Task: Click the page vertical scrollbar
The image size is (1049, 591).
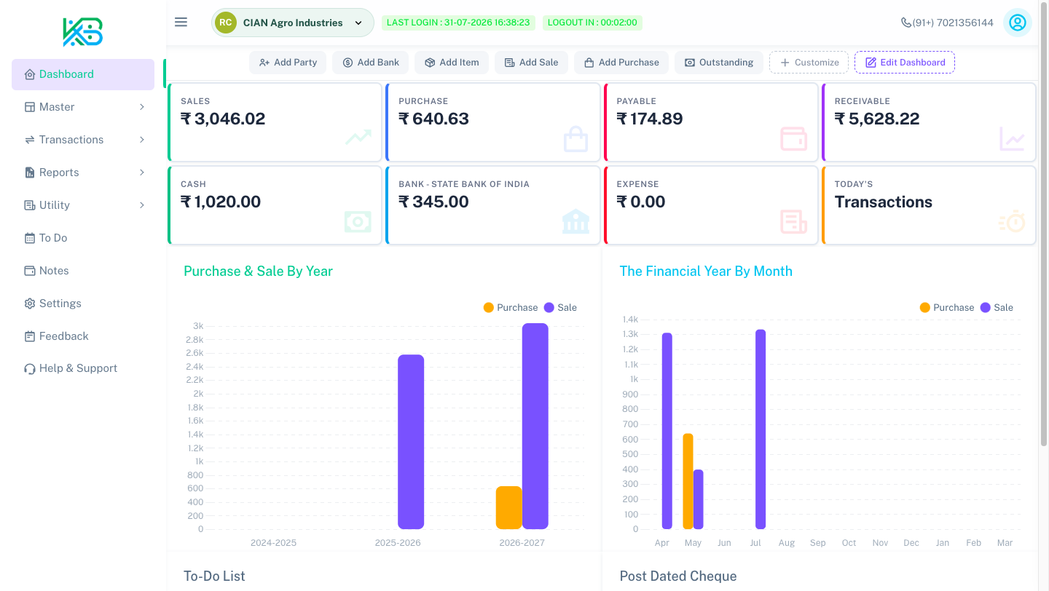Action: 1044,226
